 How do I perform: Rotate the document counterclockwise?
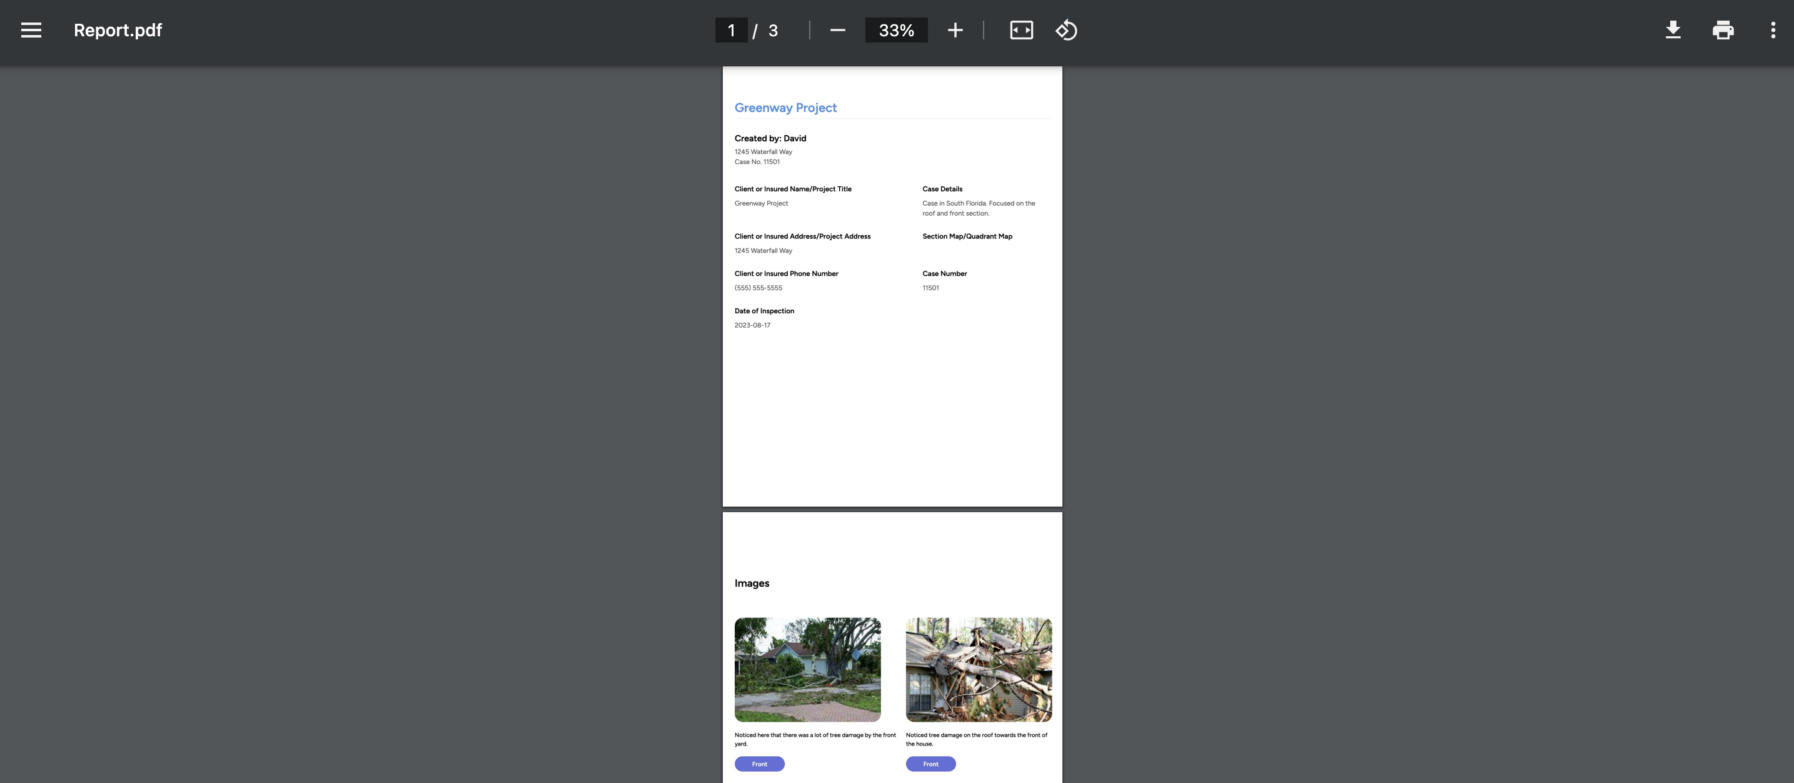click(x=1066, y=30)
